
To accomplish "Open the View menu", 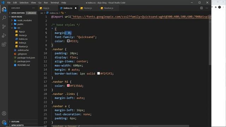I will click(x=34, y=2).
